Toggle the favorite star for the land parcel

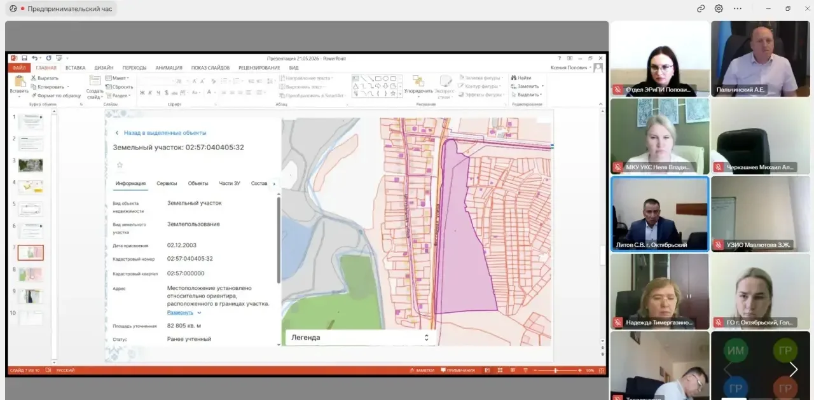[119, 165]
